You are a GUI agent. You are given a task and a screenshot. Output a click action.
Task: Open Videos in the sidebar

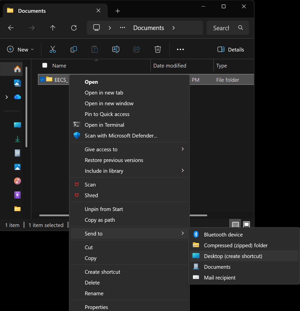tap(17, 195)
